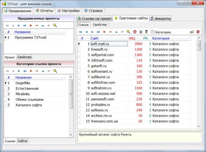This screenshot has height=152, width=206.
Task: Enable the Категория checkbox
Action: tap(153, 32)
